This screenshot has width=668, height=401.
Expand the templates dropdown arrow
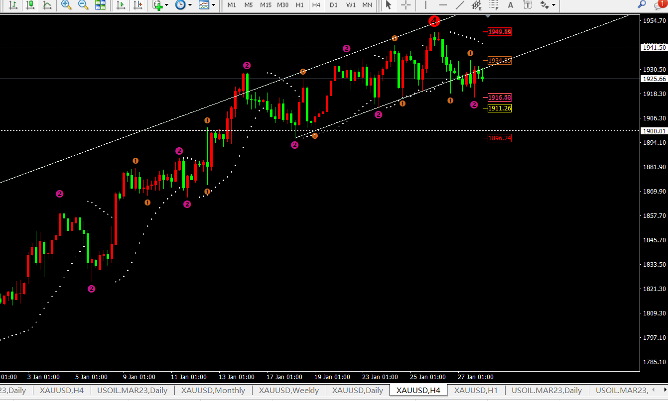pyautogui.click(x=213, y=5)
